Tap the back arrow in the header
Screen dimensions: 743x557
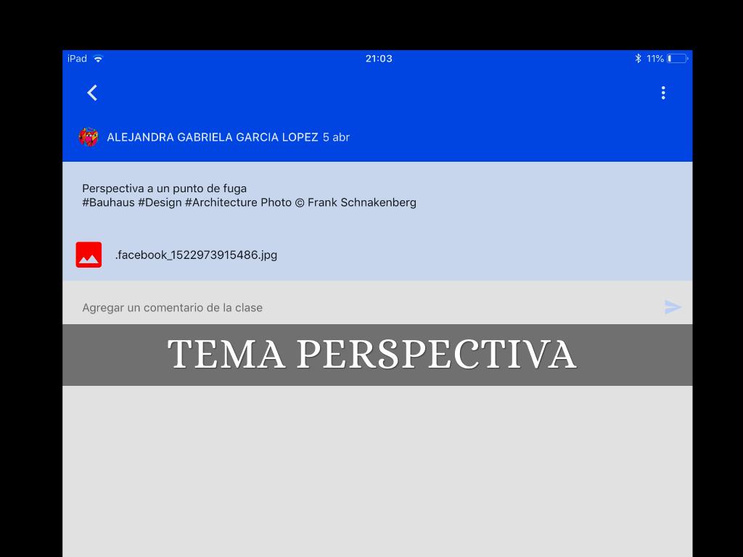(x=92, y=93)
